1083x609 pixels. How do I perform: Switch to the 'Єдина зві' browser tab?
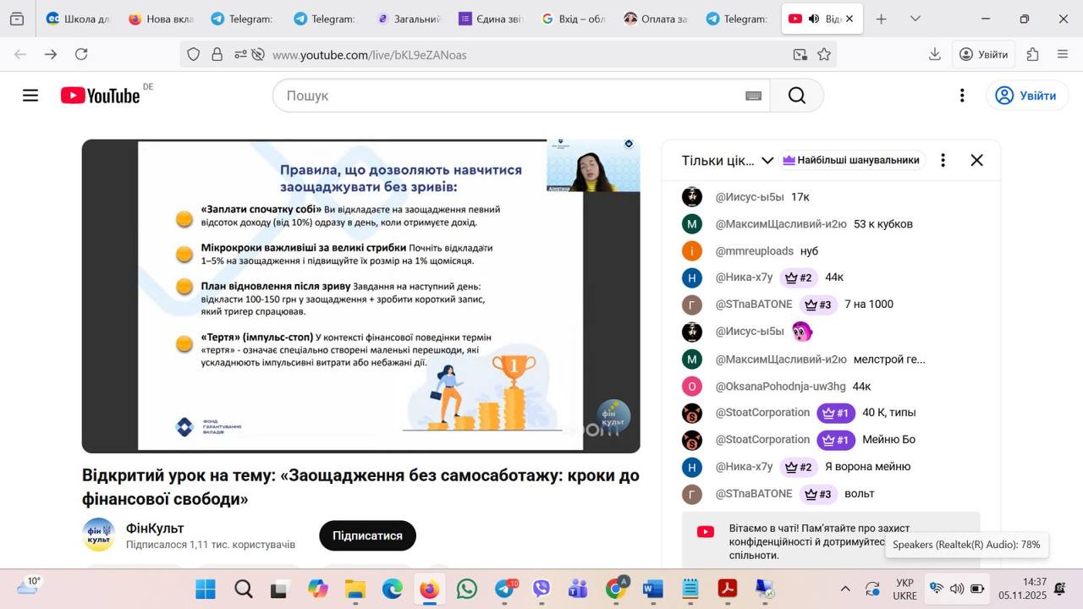click(x=491, y=19)
